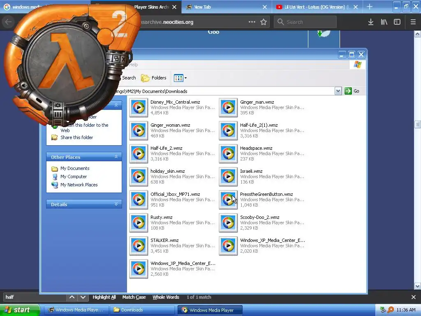Collapse the top task panel chevron
Screen dimensions: 421x316
click(x=116, y=105)
